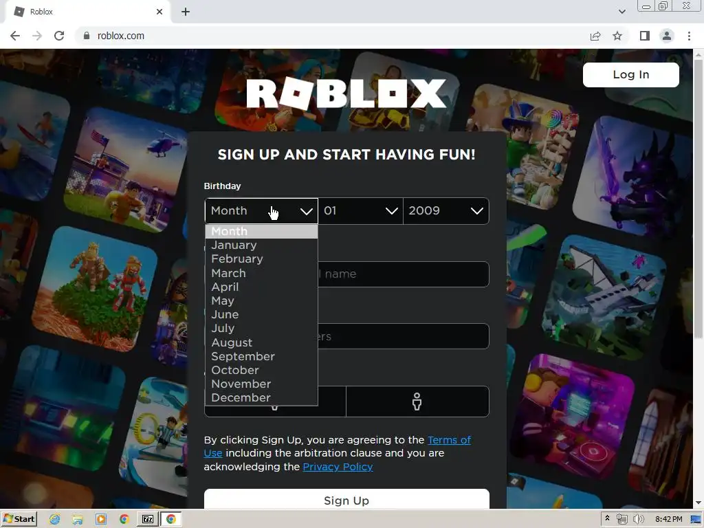Image resolution: width=704 pixels, height=528 pixels.
Task: Open the volume speaker tray icon
Action: [639, 520]
